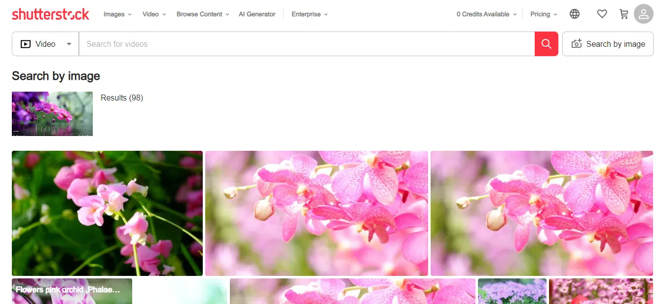Viewport: 659px width, 304px height.
Task: Open the Browse Content menu
Action: pyautogui.click(x=203, y=14)
